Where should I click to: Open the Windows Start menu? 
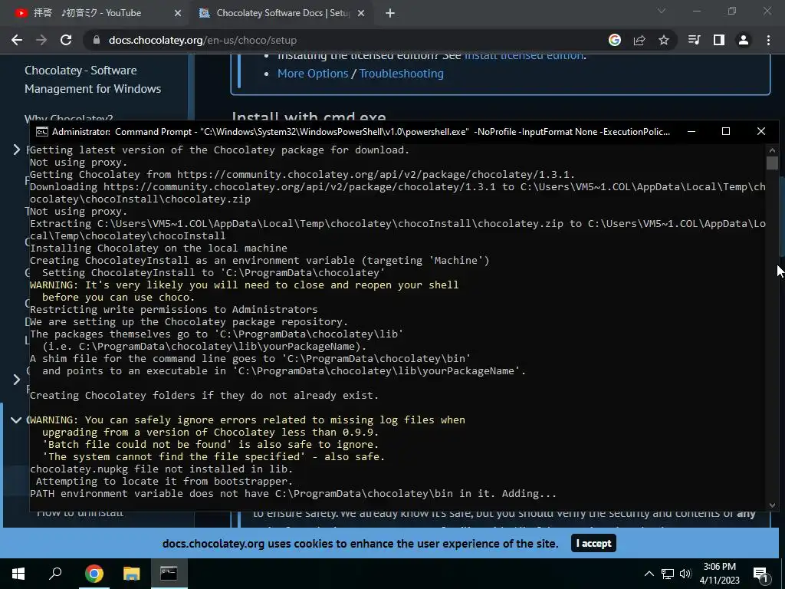[18, 574]
